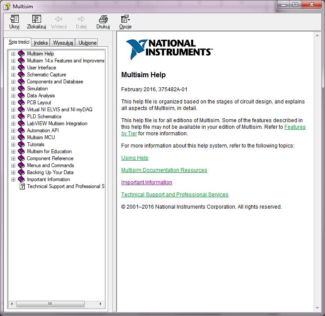
Task: Click the book icon beside Important Information
Action: point(21,179)
